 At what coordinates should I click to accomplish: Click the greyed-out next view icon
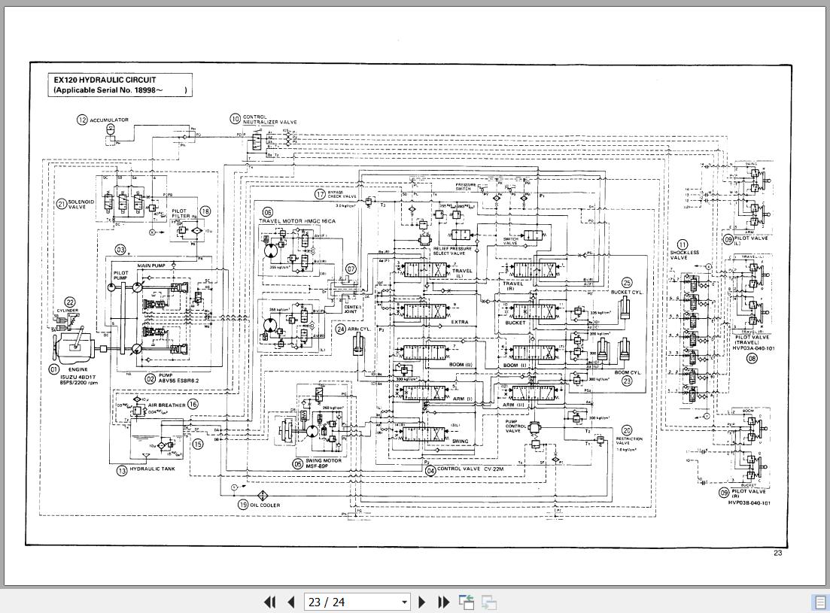pyautogui.click(x=488, y=602)
